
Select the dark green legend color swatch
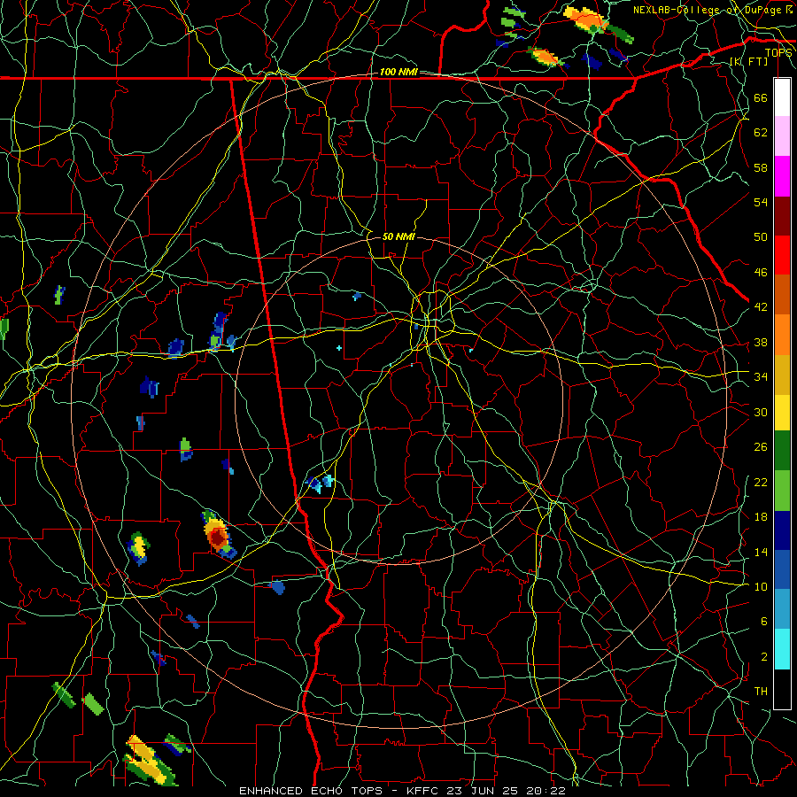pos(782,451)
